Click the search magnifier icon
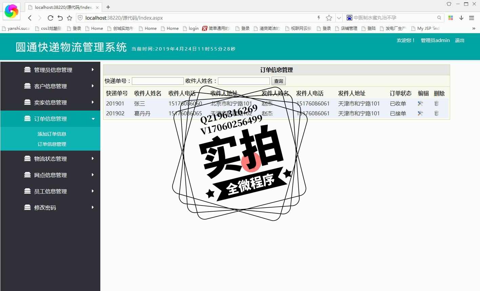The width and height of the screenshot is (480, 291). (439, 18)
